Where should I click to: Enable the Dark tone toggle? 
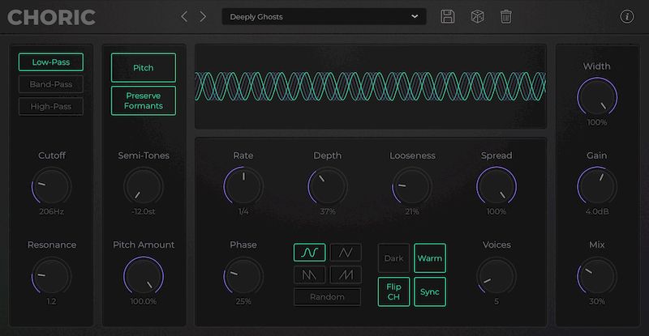point(393,258)
